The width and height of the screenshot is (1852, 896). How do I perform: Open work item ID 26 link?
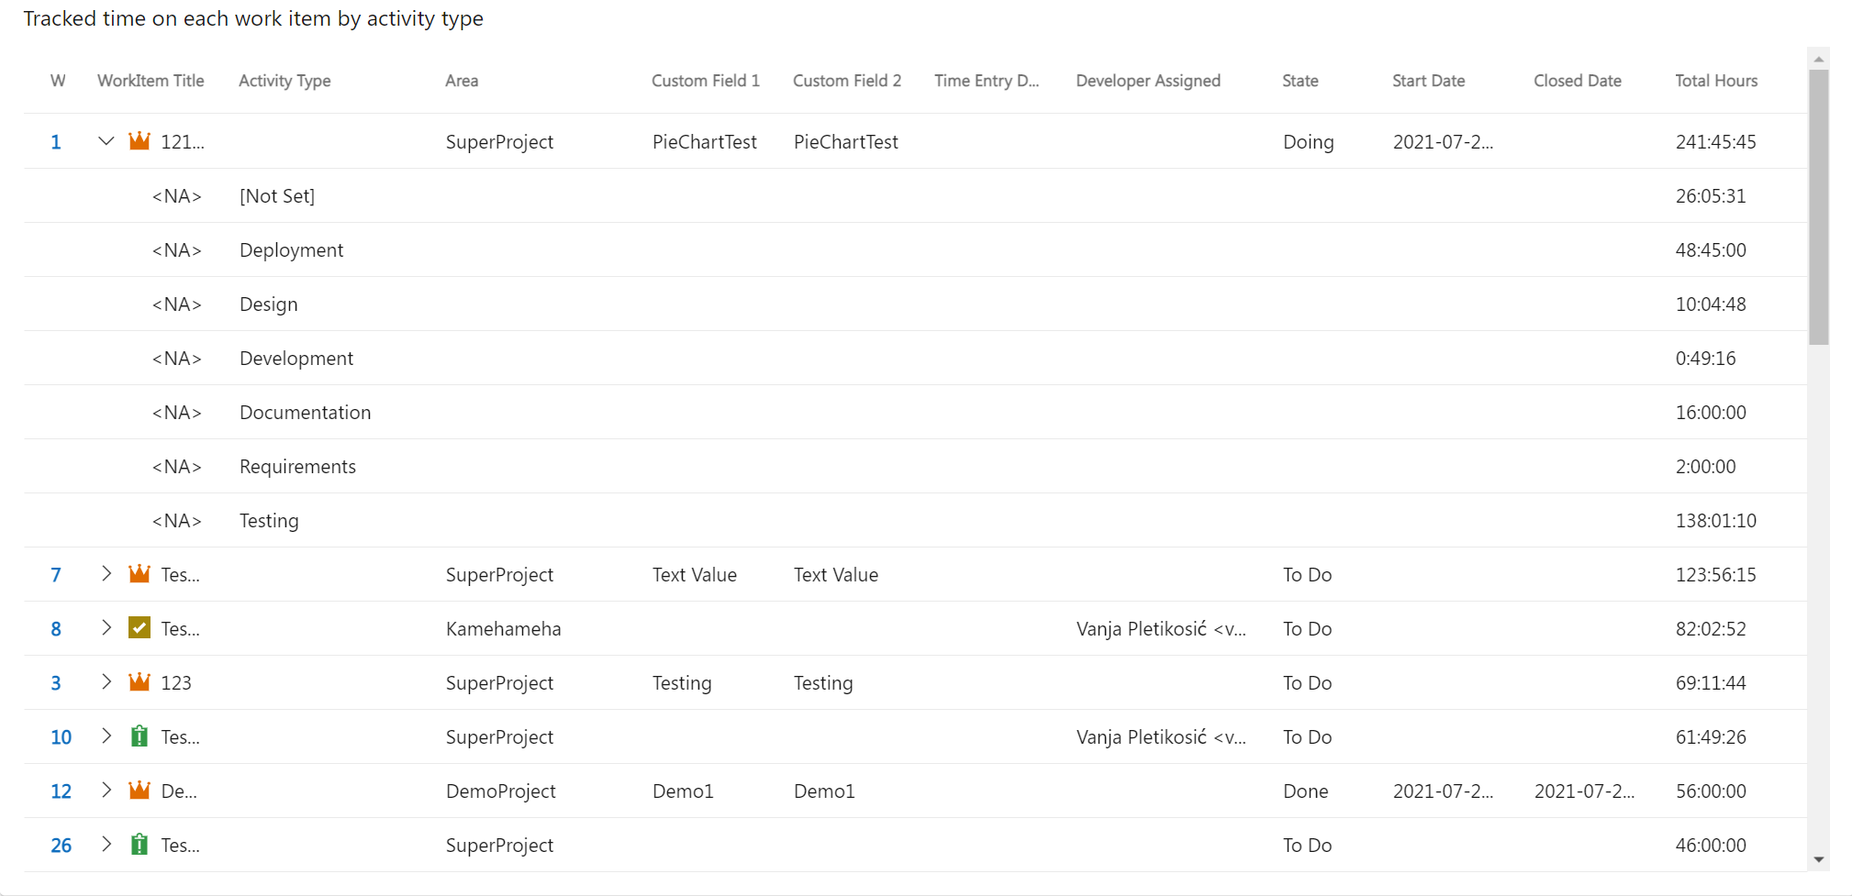tap(61, 846)
